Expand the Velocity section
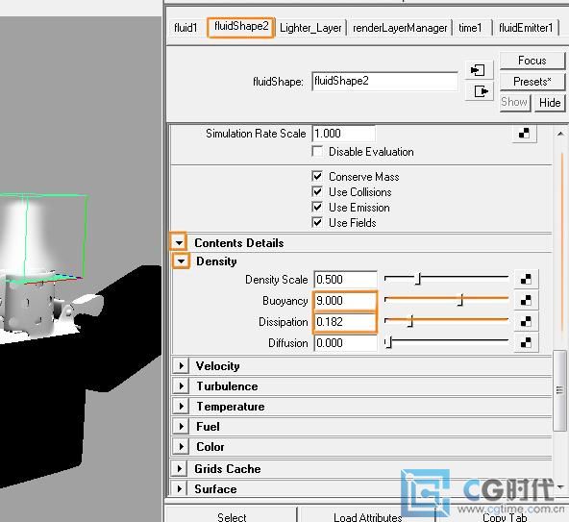The image size is (569, 522). (181, 366)
